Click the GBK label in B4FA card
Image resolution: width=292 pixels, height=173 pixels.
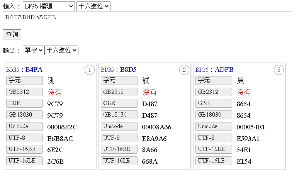24,103
